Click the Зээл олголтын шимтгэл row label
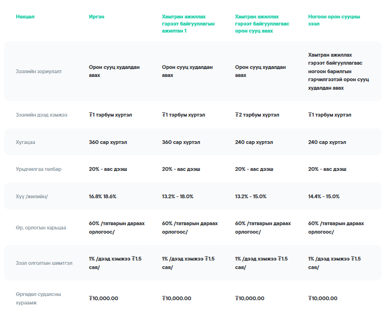Viewport: 382px width, 312px height. click(x=44, y=263)
